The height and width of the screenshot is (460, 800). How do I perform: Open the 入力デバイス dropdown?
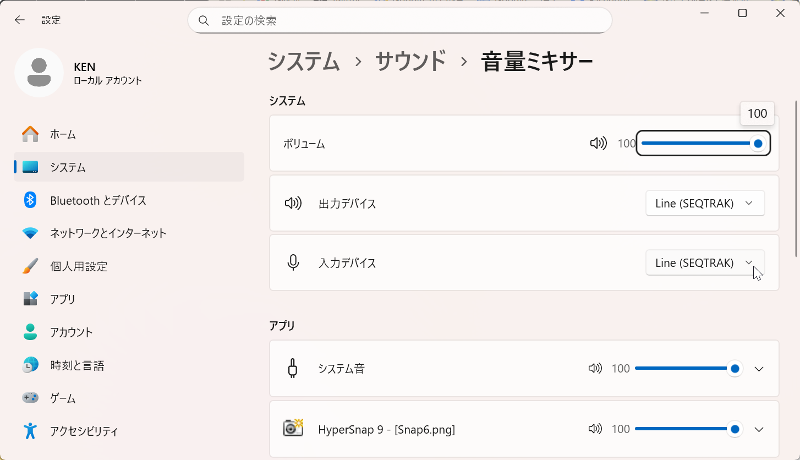(x=705, y=263)
